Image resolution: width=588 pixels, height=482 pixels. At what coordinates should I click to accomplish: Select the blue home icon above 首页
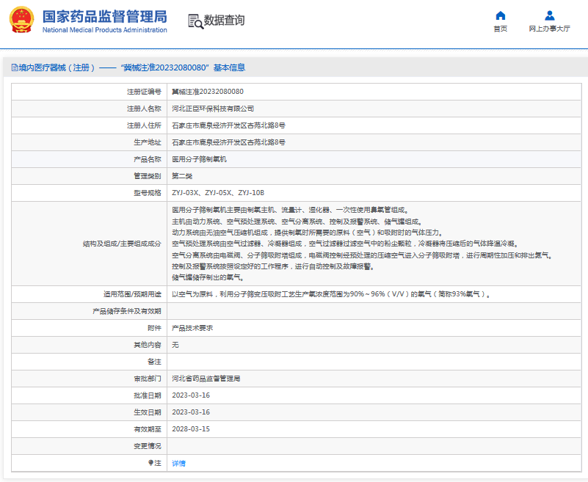[x=500, y=16]
